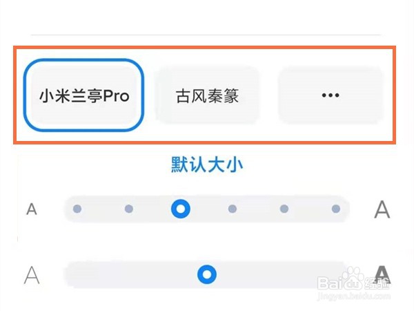The height and width of the screenshot is (311, 414).
Task: Tap the bold A icon beside weight slider
Action: [x=382, y=274]
